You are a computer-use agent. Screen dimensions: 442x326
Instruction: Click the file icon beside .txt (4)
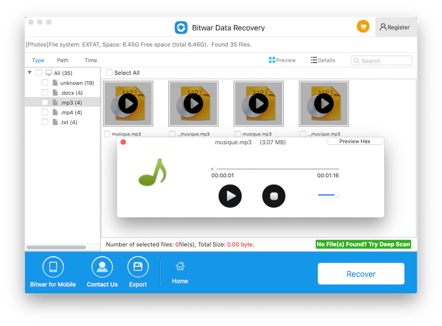pos(55,122)
